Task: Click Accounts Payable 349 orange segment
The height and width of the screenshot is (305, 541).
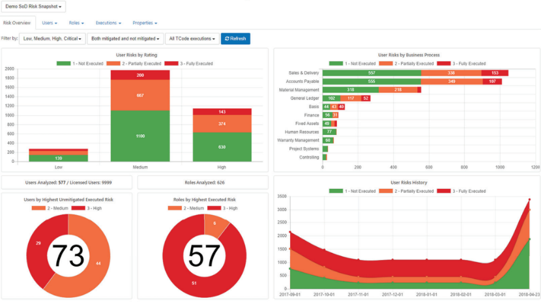Action: click(x=452, y=81)
